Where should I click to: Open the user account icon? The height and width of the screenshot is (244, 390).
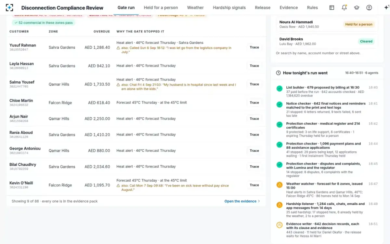pyautogui.click(x=369, y=7)
